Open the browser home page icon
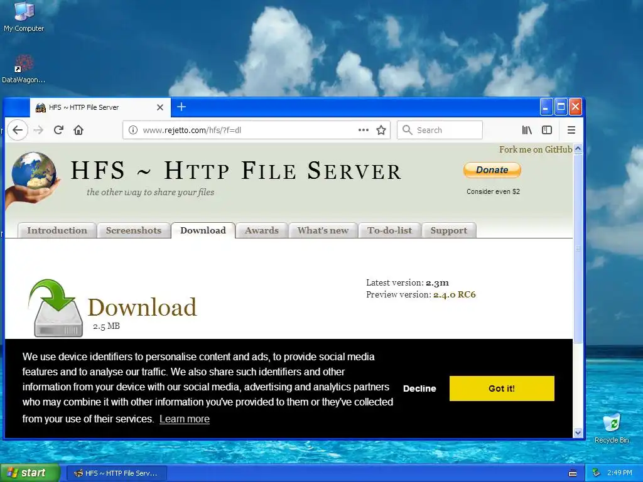The width and height of the screenshot is (643, 482). [78, 131]
